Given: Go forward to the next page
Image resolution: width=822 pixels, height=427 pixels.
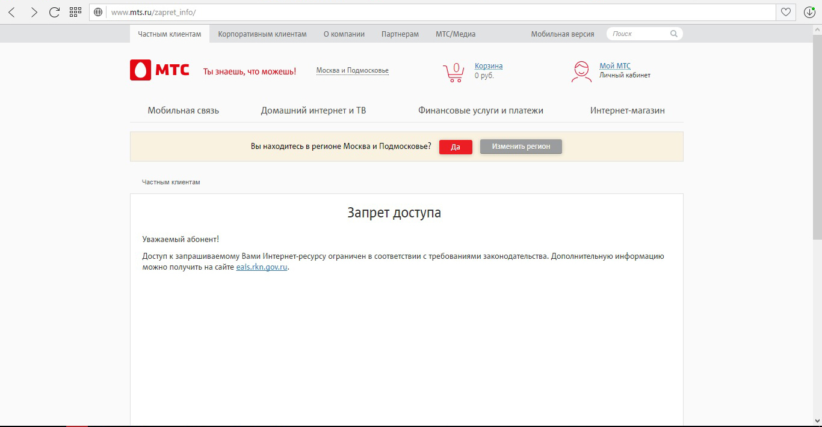Looking at the screenshot, I should coord(34,12).
